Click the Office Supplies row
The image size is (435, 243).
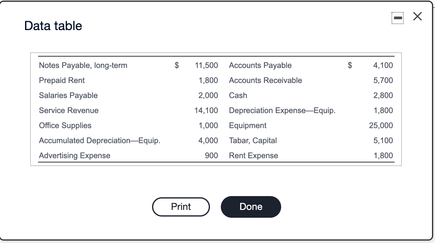coord(65,125)
